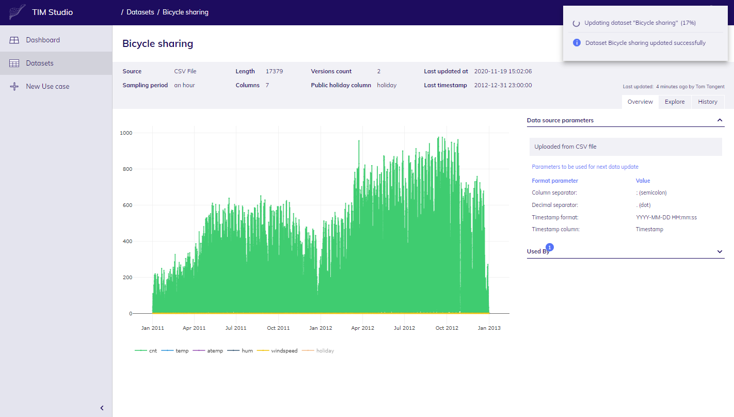
Task: Collapse the Data source parameters section
Action: click(720, 120)
